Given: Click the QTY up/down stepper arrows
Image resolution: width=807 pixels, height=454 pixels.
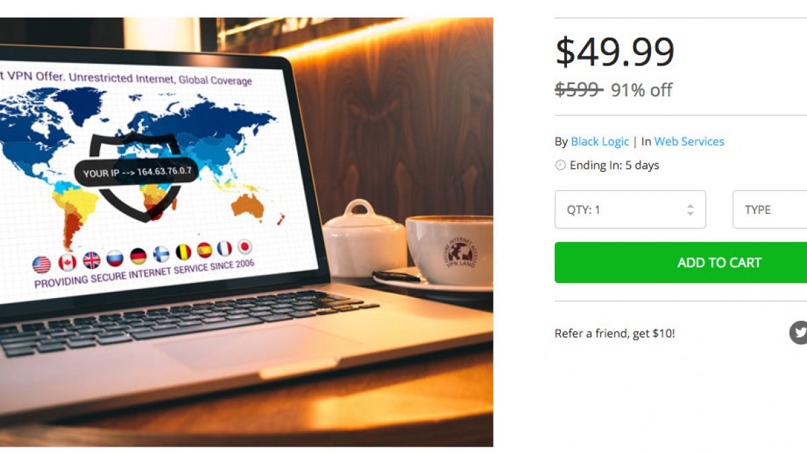Looking at the screenshot, I should click(690, 210).
